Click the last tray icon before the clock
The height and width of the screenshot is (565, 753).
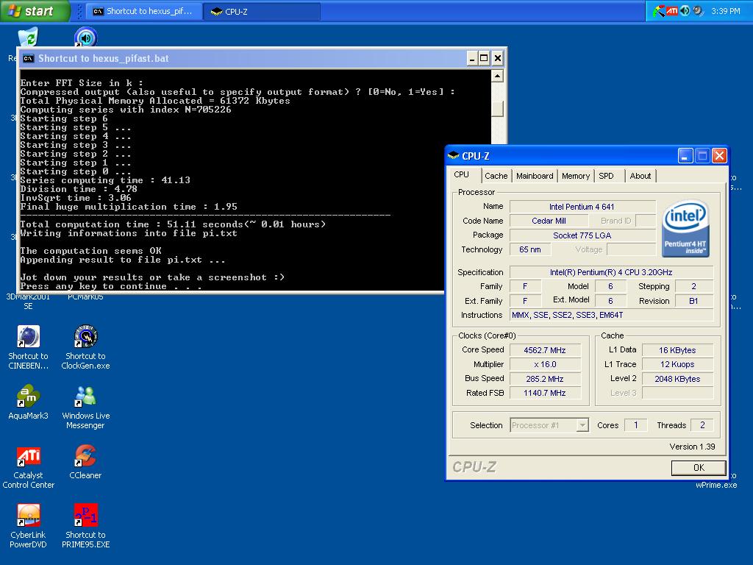699,10
